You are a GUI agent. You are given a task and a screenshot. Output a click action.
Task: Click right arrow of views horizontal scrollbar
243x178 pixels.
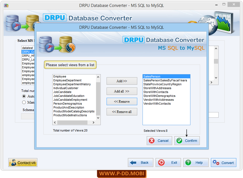(x=94, y=122)
